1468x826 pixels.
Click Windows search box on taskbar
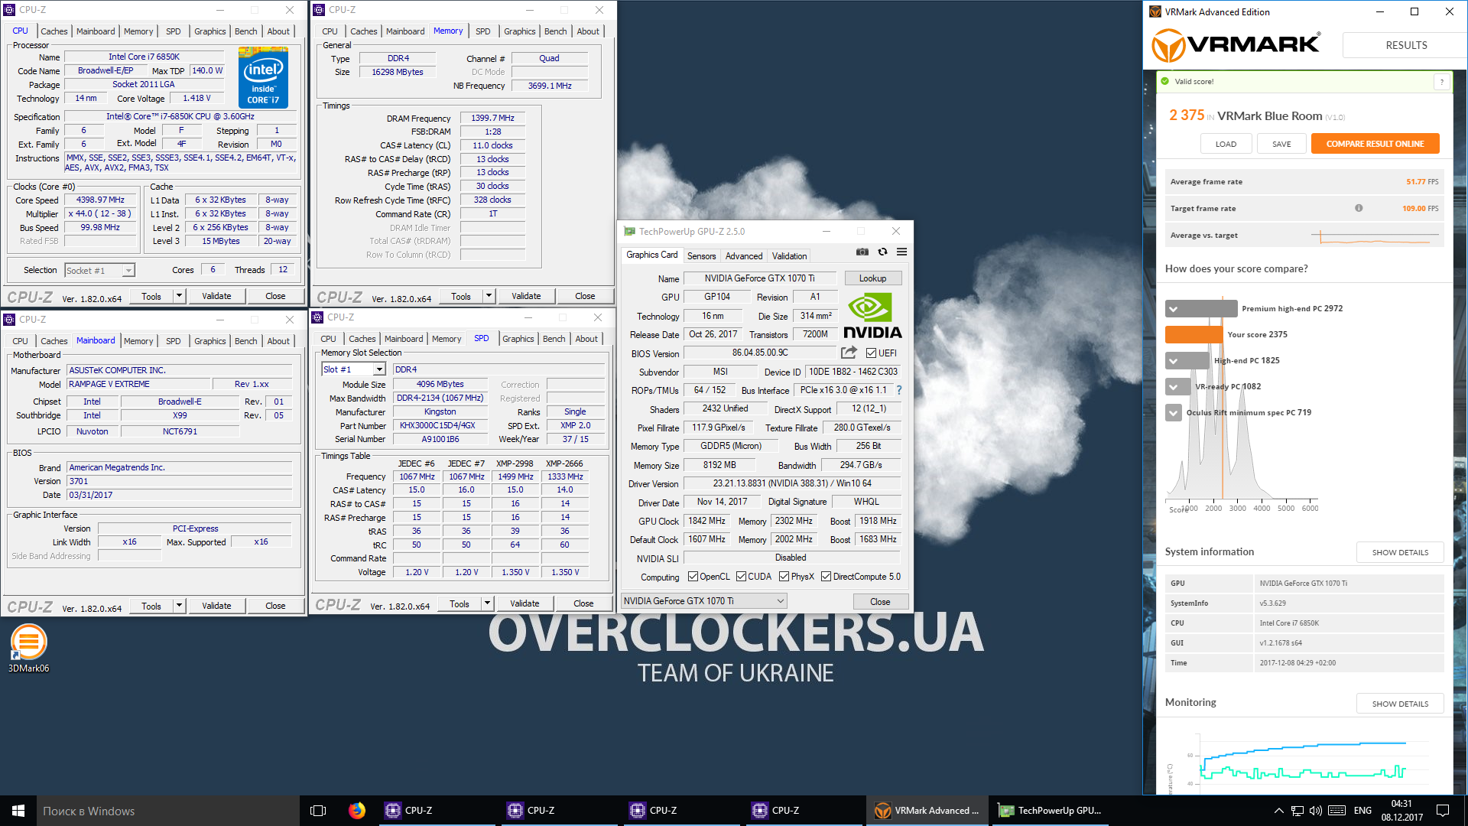(168, 811)
